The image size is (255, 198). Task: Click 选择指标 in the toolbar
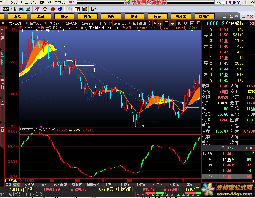click(x=87, y=23)
